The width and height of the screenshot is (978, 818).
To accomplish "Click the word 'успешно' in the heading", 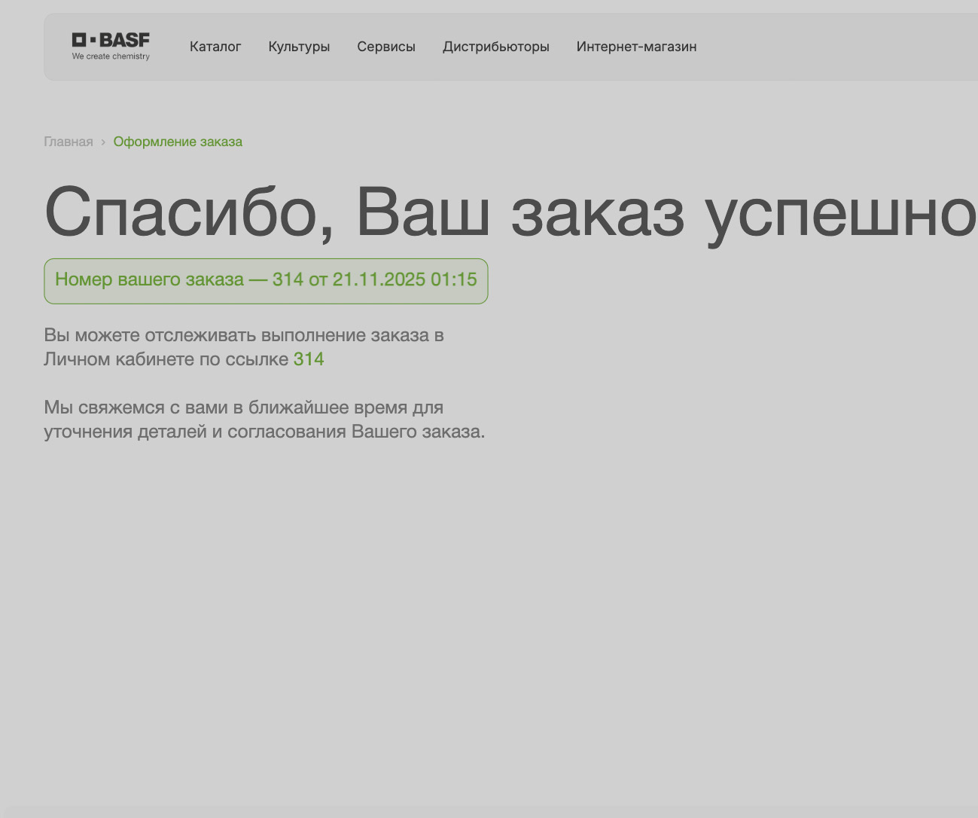I will 839,212.
